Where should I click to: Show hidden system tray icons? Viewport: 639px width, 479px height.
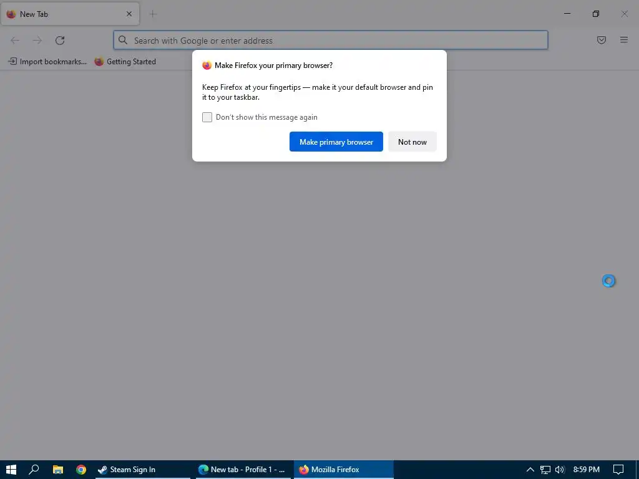tap(530, 470)
